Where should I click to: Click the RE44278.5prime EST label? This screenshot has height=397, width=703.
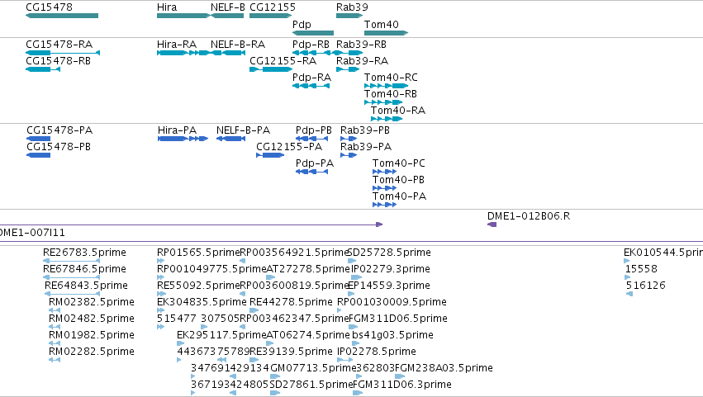291,302
